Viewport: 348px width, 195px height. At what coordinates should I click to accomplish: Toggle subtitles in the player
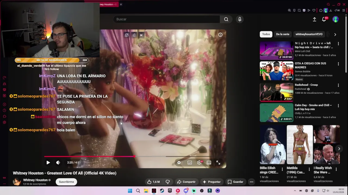coord(189,162)
